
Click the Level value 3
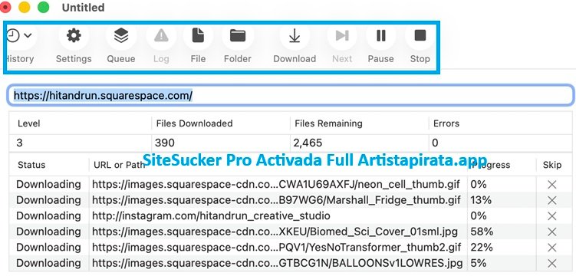coord(19,143)
